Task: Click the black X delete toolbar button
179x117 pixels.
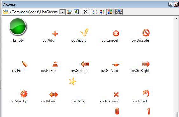Action: pos(85,12)
